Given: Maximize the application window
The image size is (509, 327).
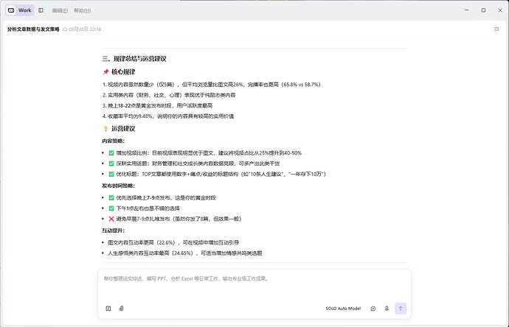Looking at the screenshot, I should [x=483, y=10].
